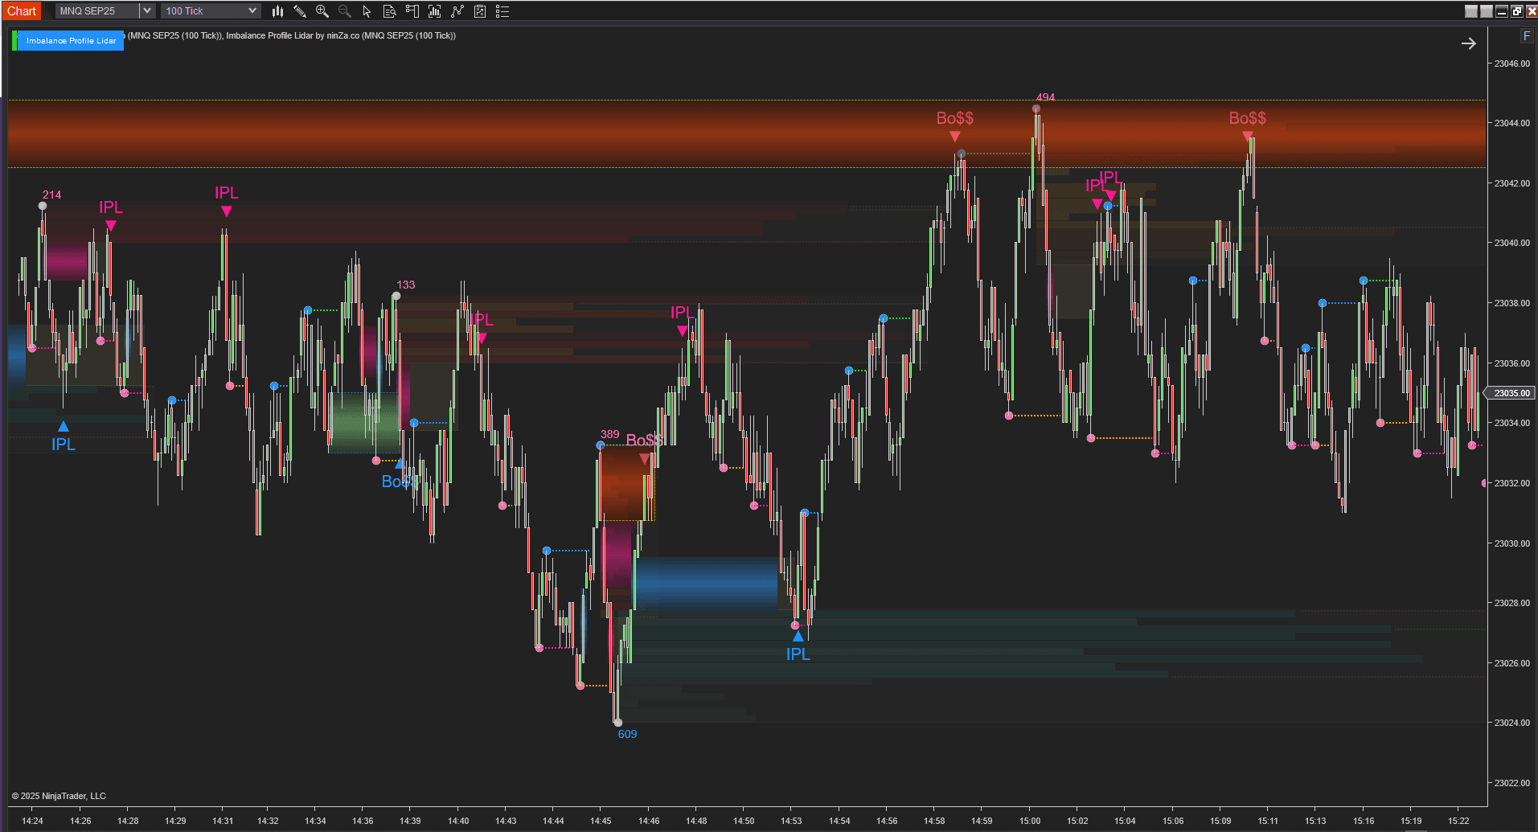Viewport: 1538px width, 832px height.
Task: Select the drawing tools pencil icon
Action: click(x=300, y=11)
